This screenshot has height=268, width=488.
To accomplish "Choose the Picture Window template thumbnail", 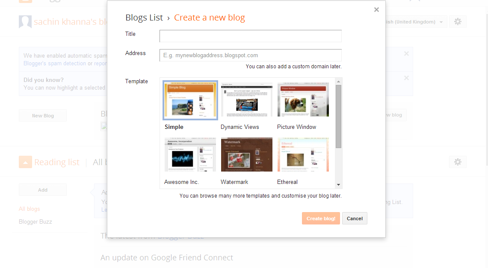I will 303,100.
